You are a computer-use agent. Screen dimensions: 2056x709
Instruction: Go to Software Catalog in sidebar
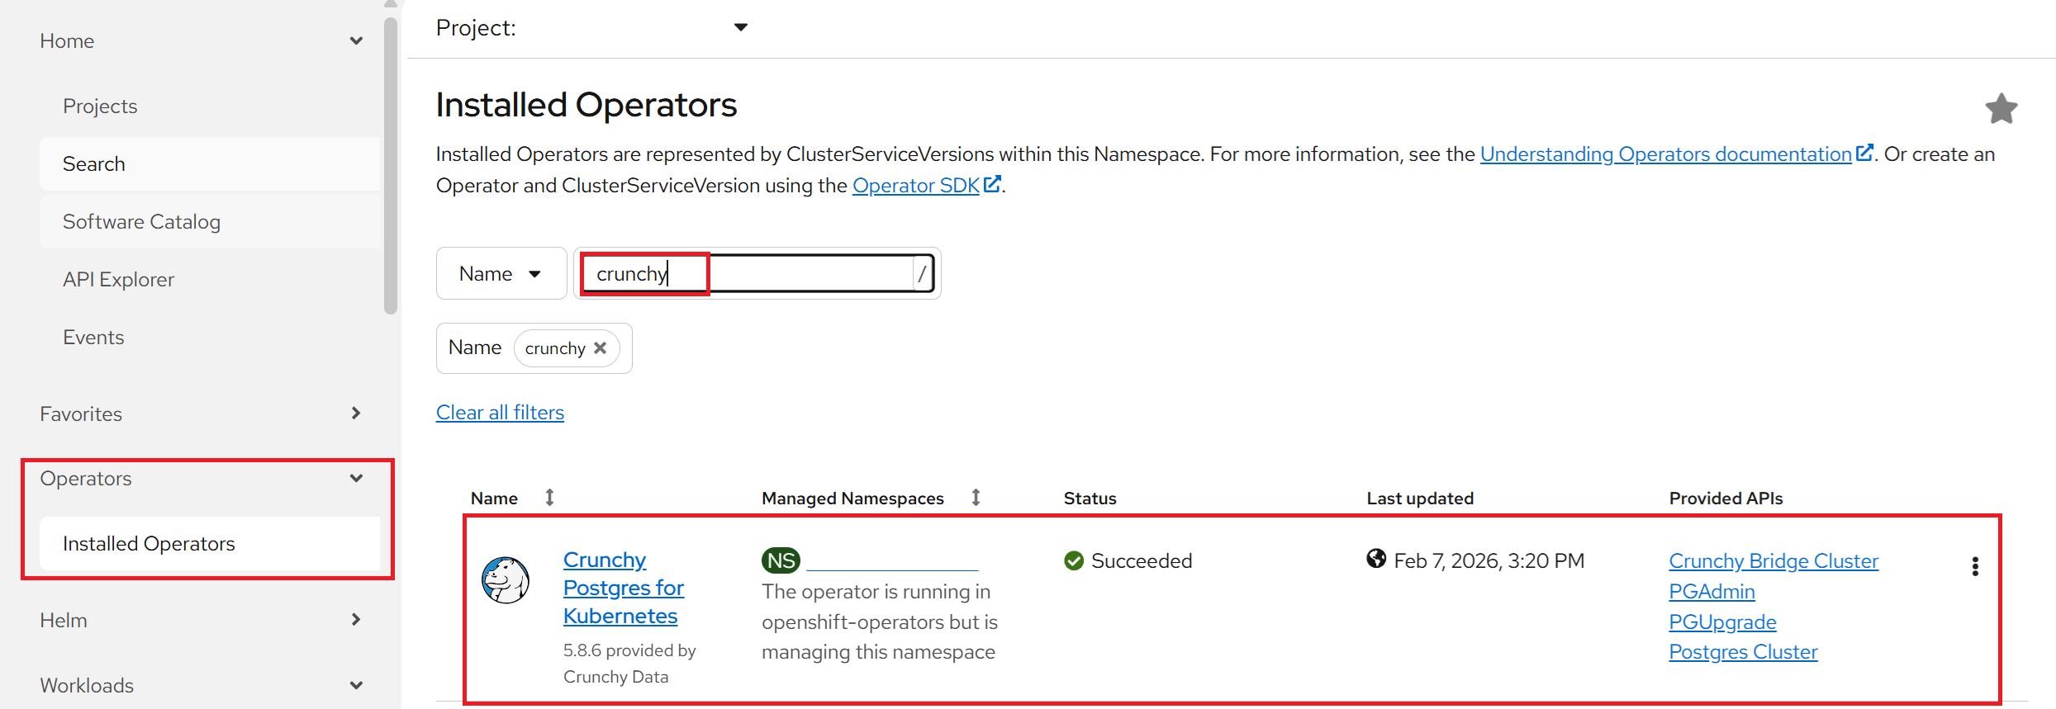click(x=142, y=222)
